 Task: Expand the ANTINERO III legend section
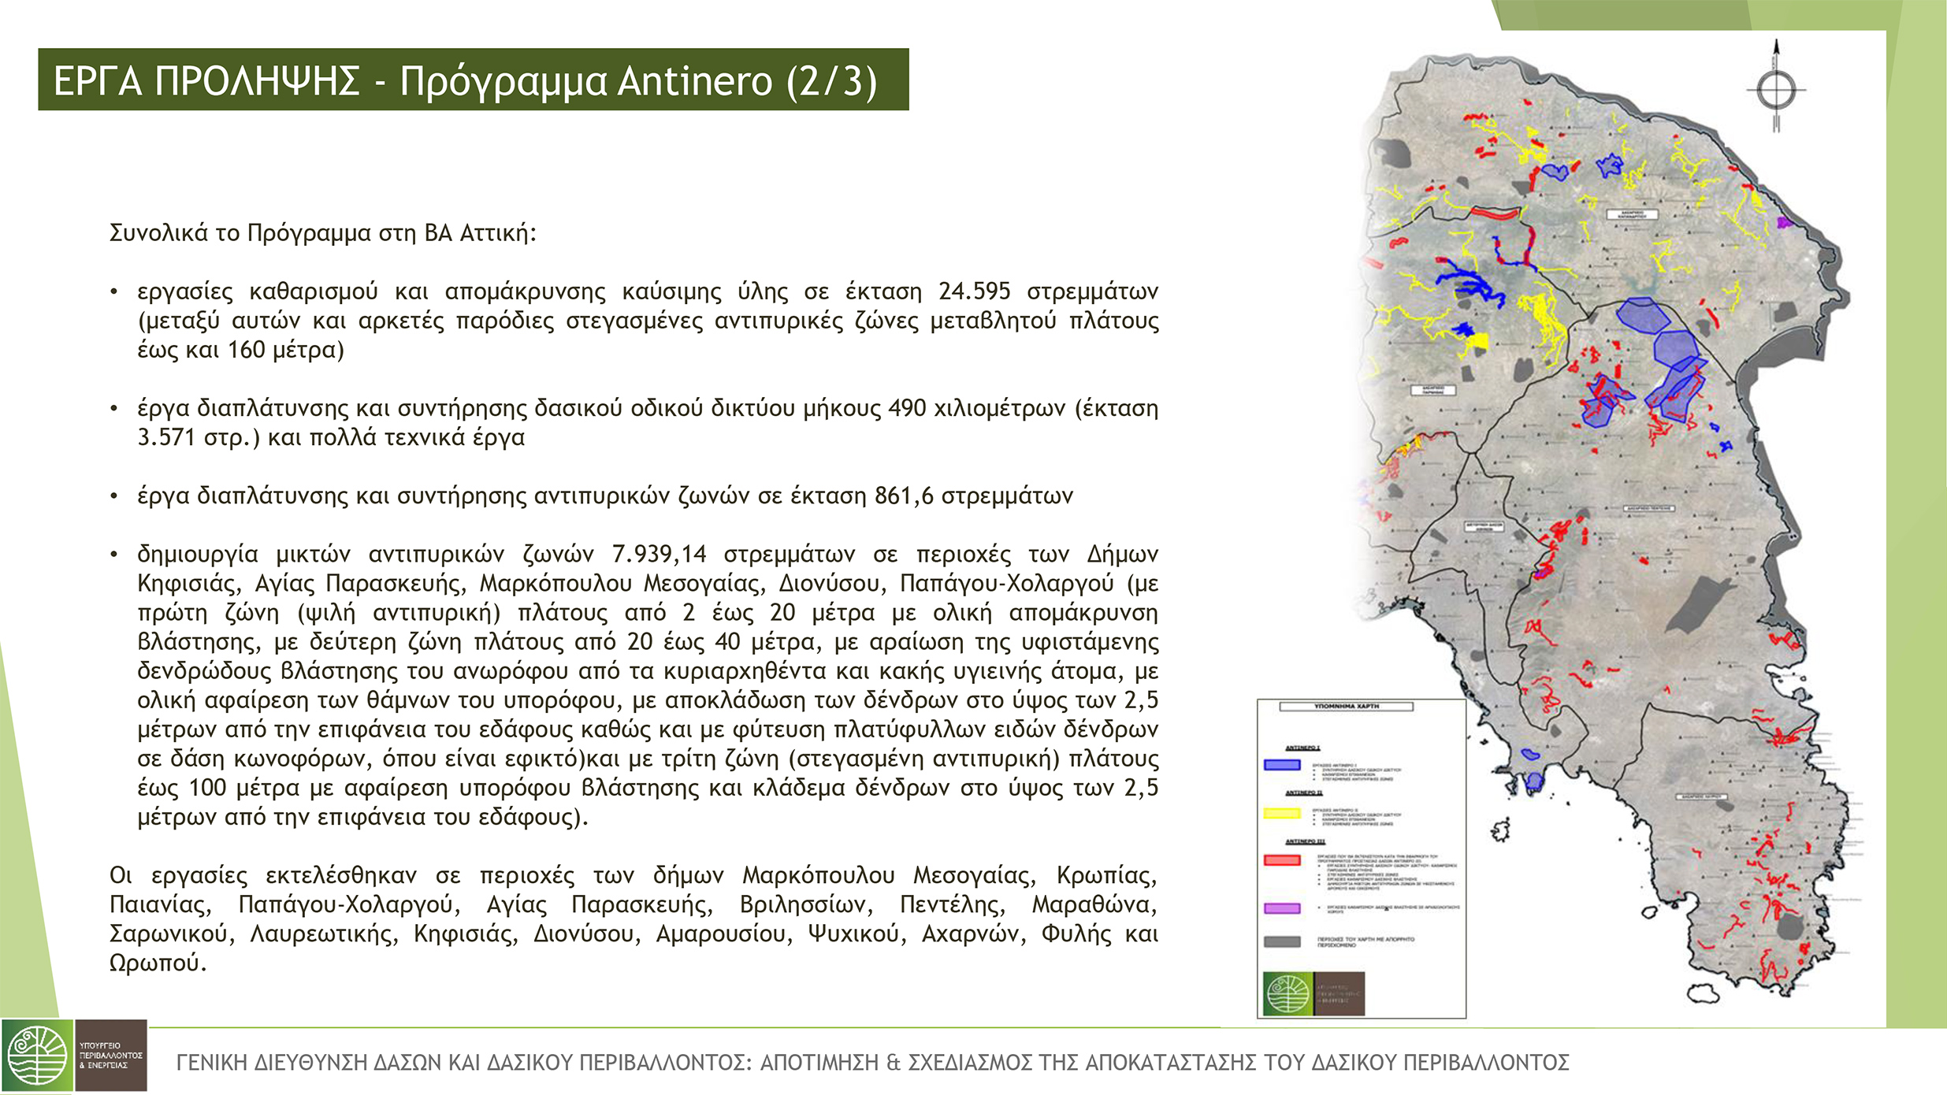pos(1305,841)
